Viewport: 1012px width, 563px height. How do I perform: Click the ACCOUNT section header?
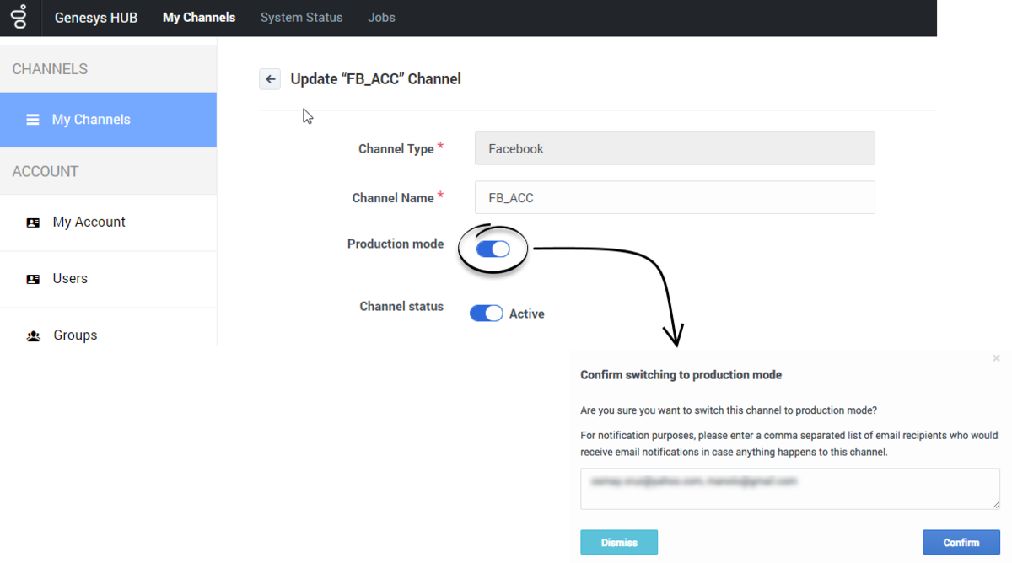point(46,171)
